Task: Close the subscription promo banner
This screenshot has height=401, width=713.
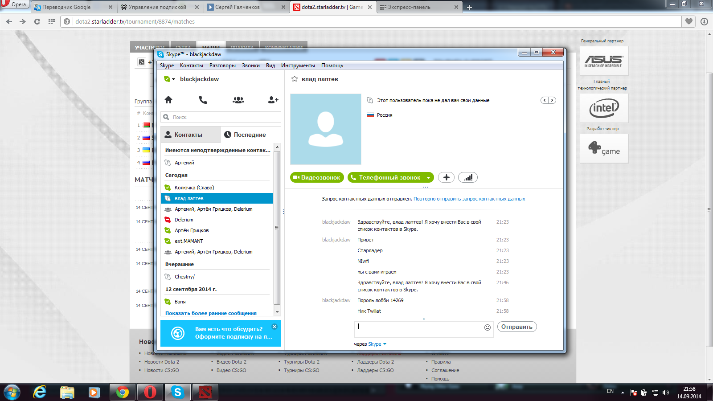Action: pyautogui.click(x=275, y=327)
